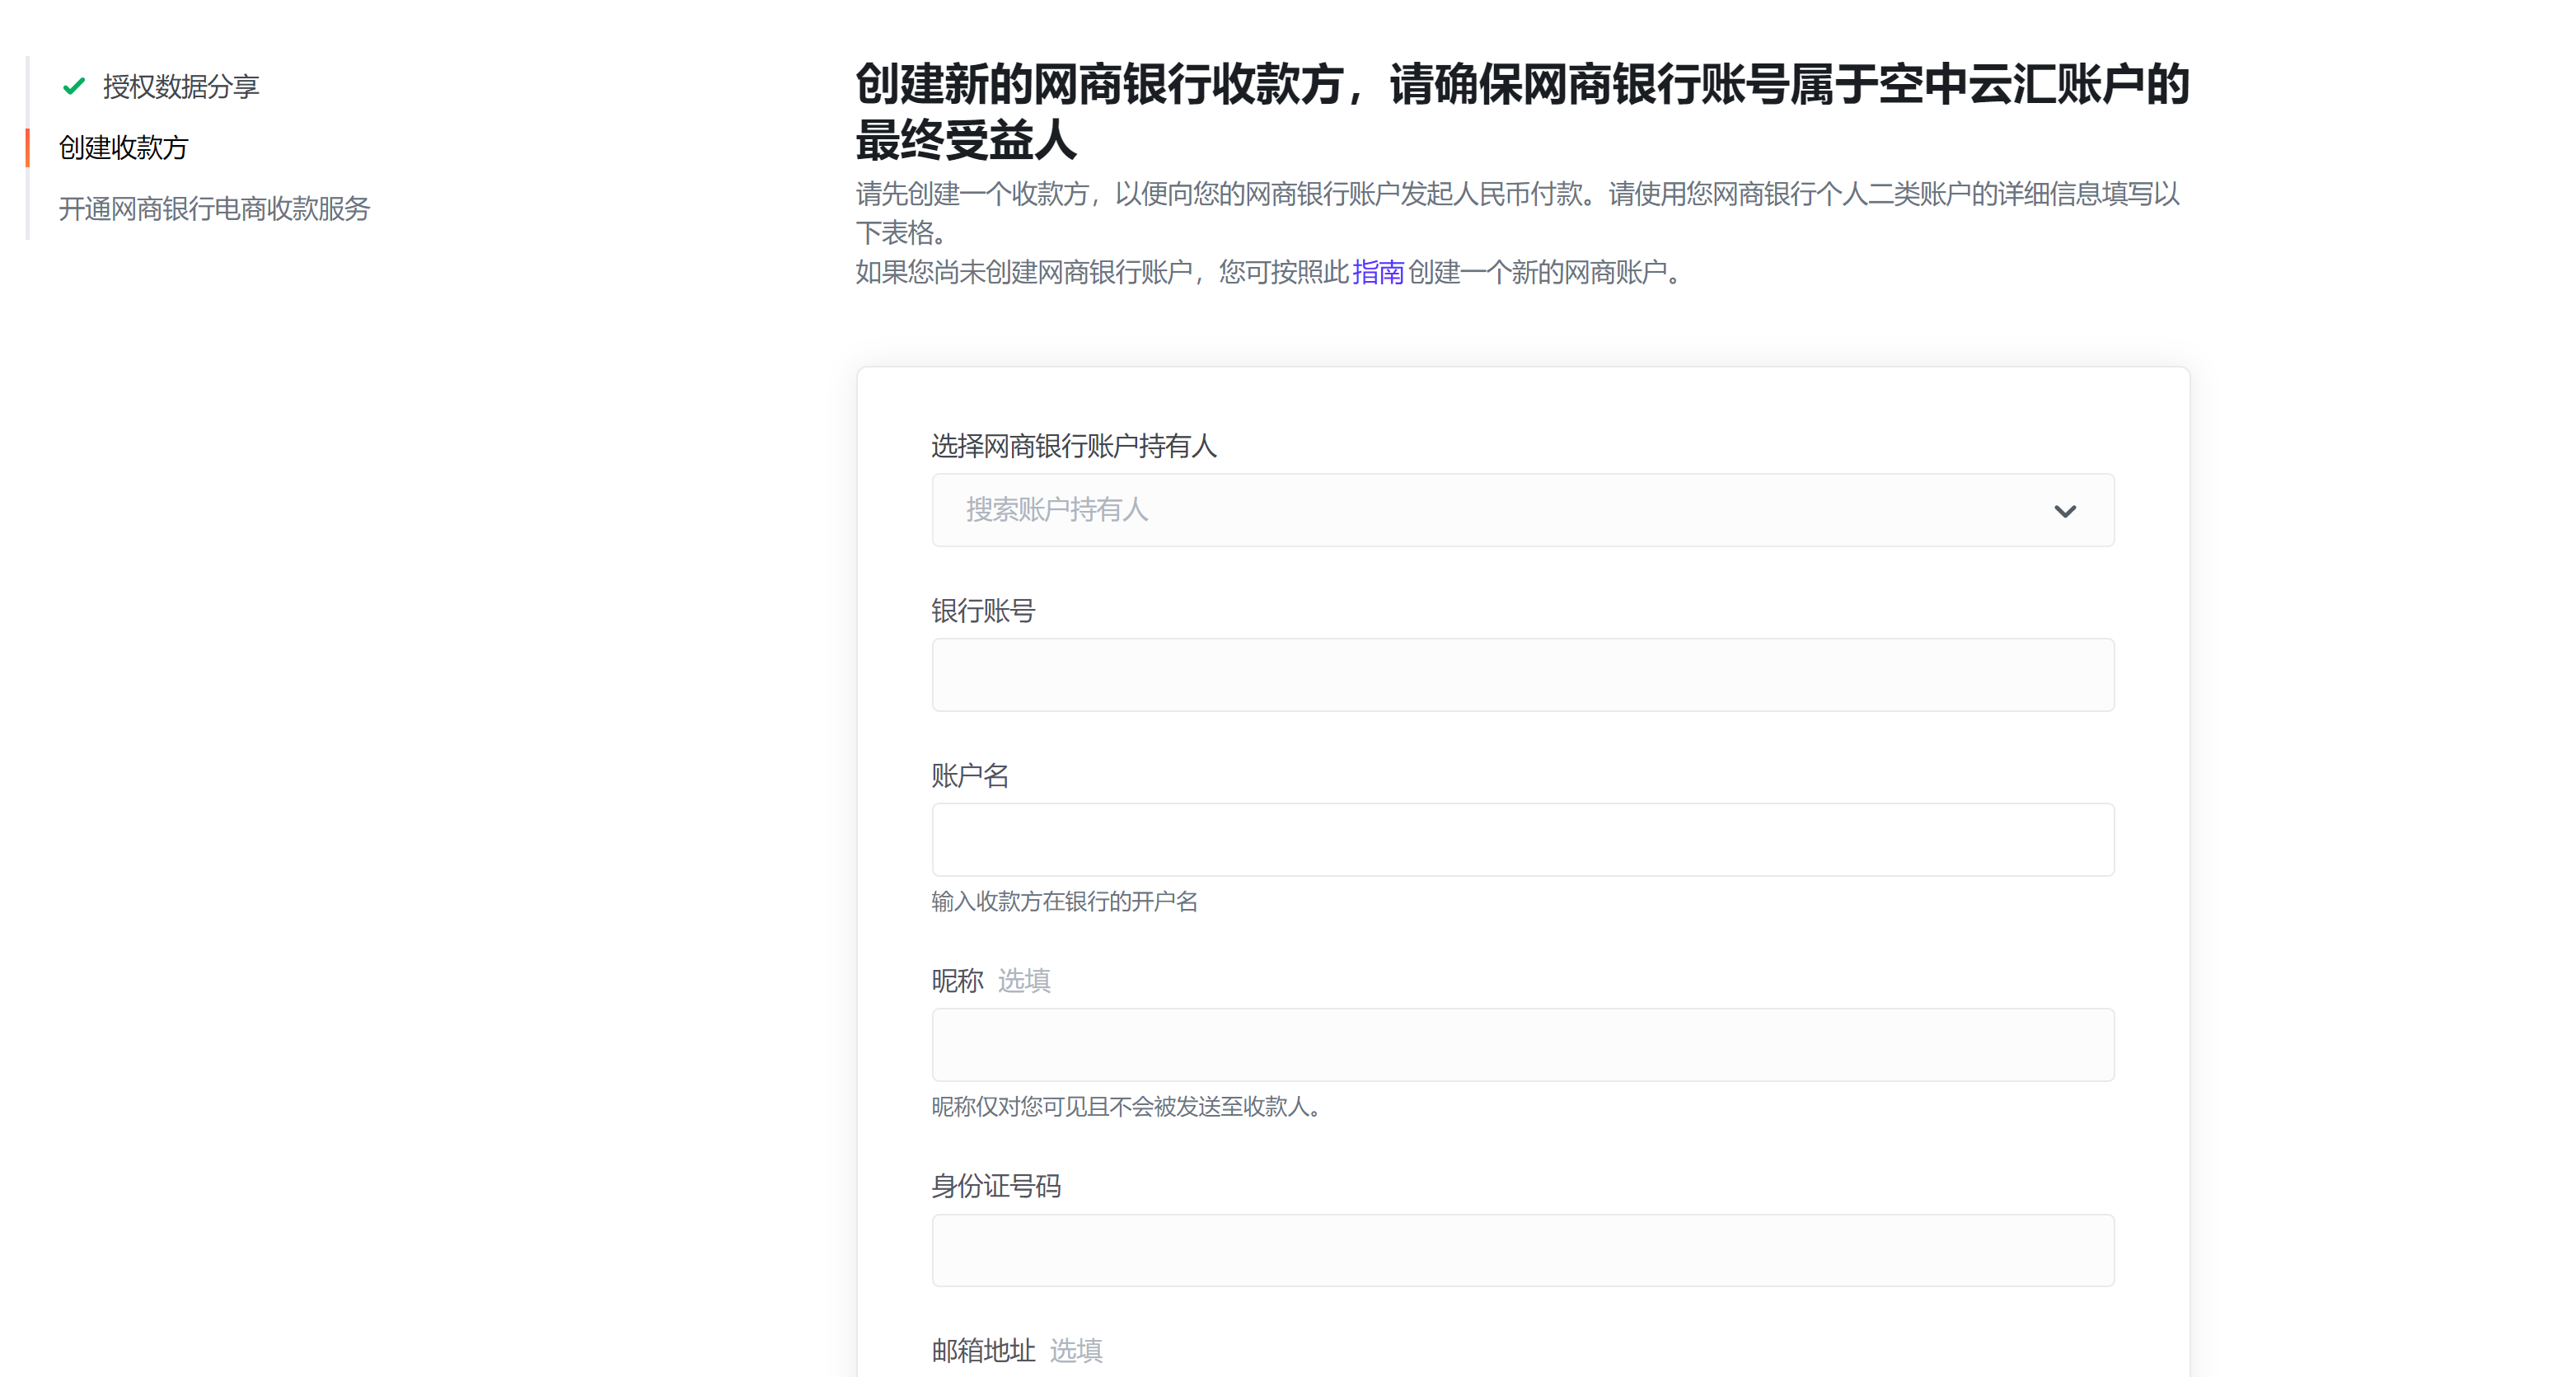Focus the 昵称 optional input field

pyautogui.click(x=1523, y=1045)
